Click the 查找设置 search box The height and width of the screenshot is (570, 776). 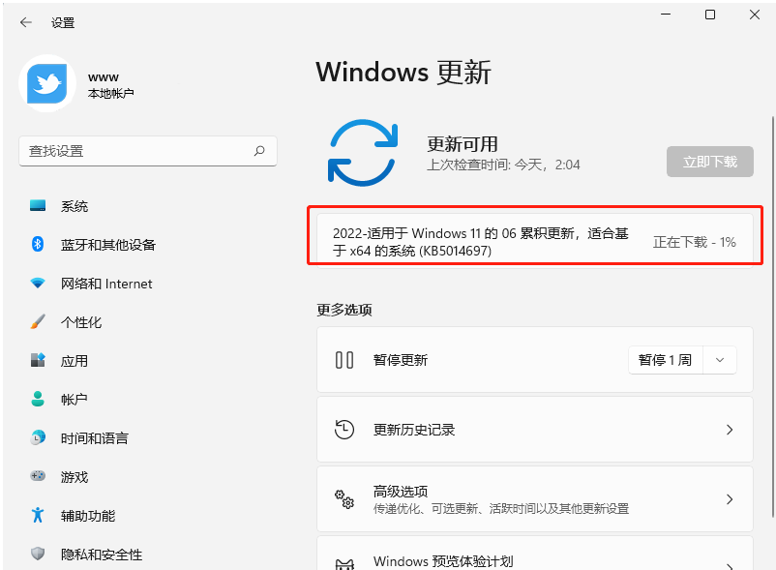147,151
